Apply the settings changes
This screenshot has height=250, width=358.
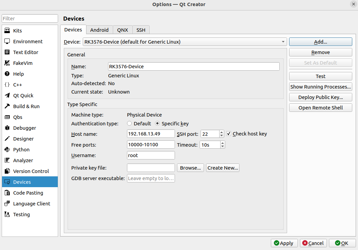point(284,243)
